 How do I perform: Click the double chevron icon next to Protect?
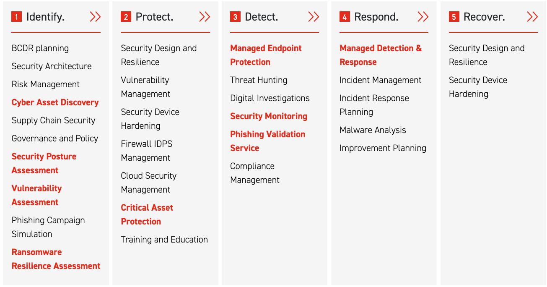point(205,17)
